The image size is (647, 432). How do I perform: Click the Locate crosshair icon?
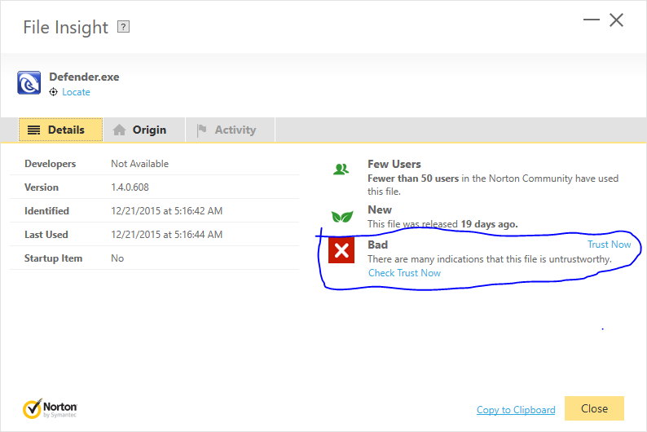click(x=54, y=92)
